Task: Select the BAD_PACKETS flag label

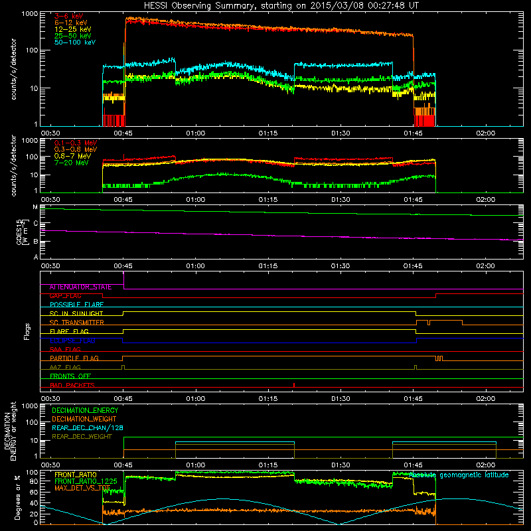Action: (72, 385)
